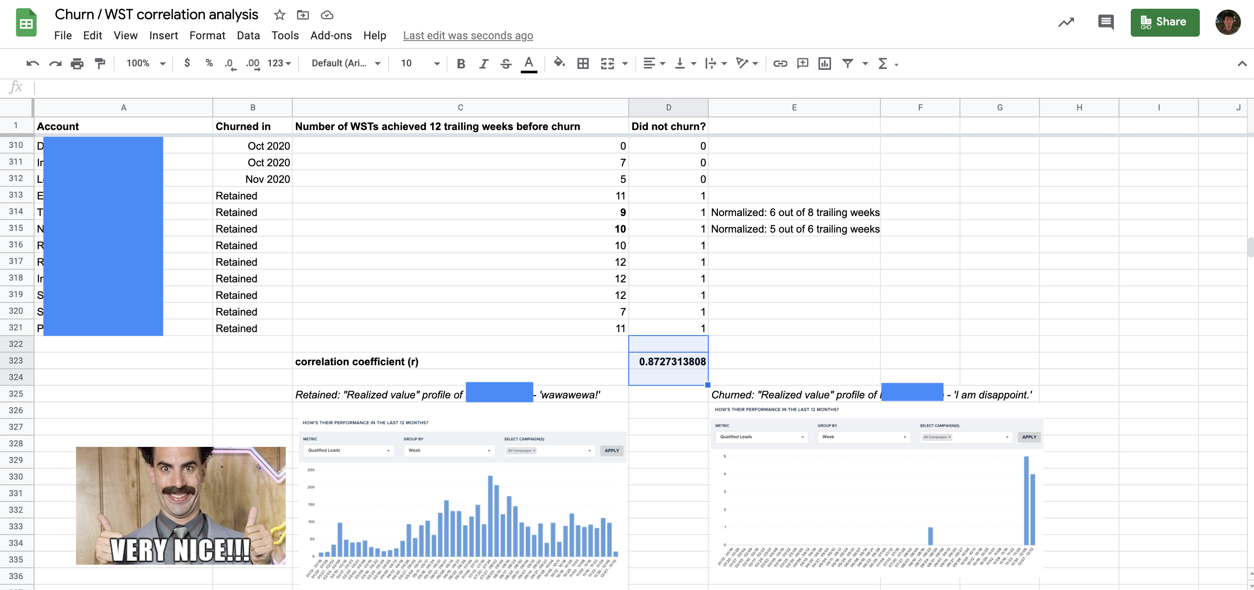Click 'Normalized: 6 out of 8 trailing weeks' cell
Viewport: 1254px width, 590px height.
[795, 212]
